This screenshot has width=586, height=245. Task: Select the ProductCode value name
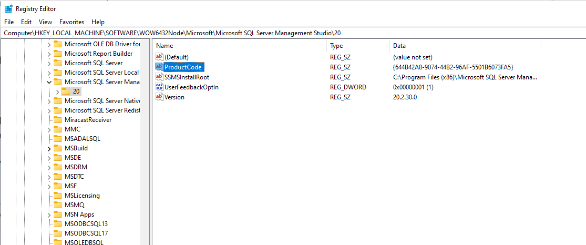183,67
